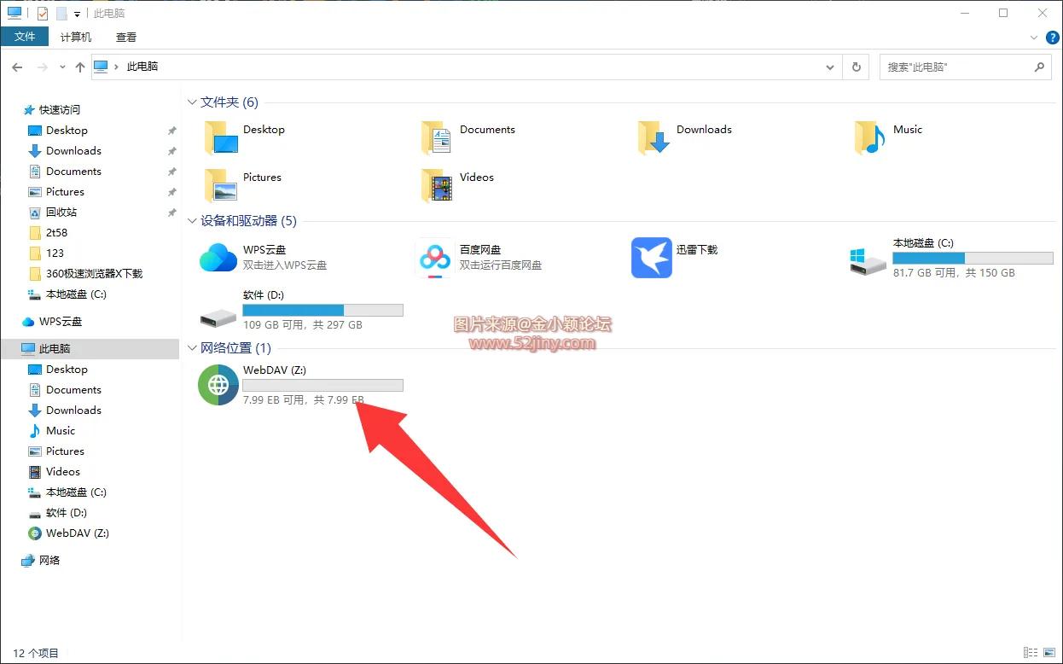Collapse the 网络位置 (1) group
This screenshot has width=1063, height=664.
click(192, 348)
